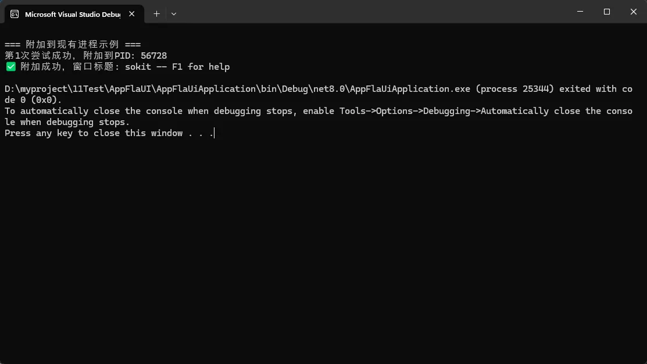The image size is (647, 364).
Task: Click the console icon on the tab
Action: coord(15,14)
